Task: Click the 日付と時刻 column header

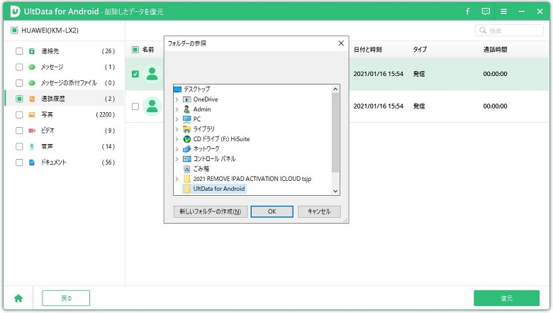Action: pyautogui.click(x=367, y=50)
